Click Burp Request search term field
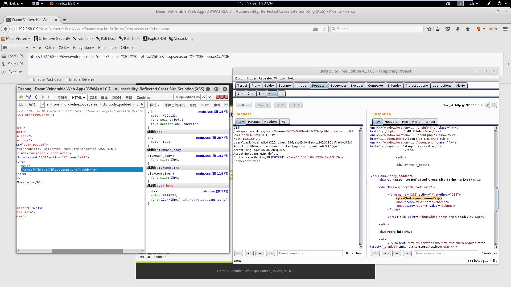Screen dimensions: 511x287 coord(310,253)
